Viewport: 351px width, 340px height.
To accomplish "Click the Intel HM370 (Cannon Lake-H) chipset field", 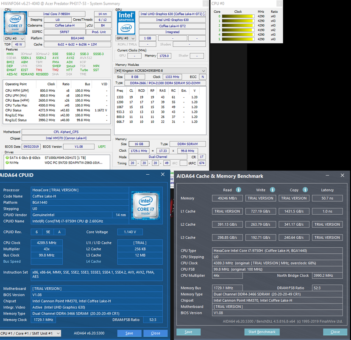I will (x=66, y=138).
